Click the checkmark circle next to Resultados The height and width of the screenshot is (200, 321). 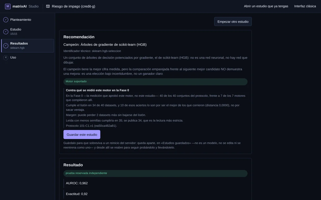6,46
